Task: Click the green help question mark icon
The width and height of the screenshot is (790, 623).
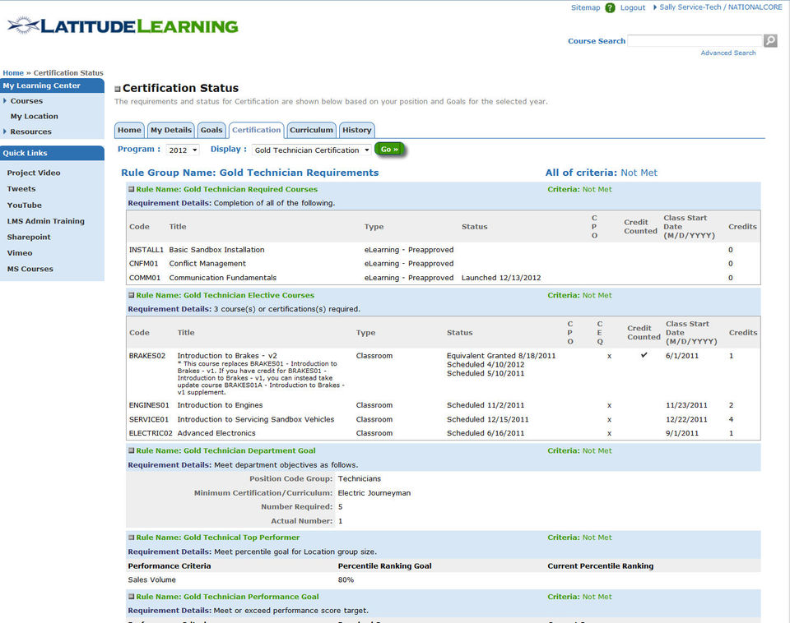Action: [610, 7]
